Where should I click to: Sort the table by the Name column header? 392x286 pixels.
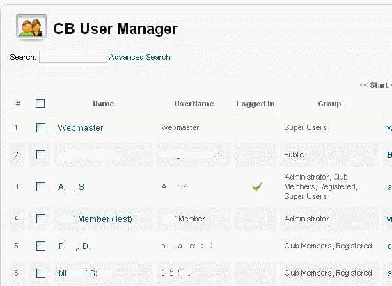104,104
